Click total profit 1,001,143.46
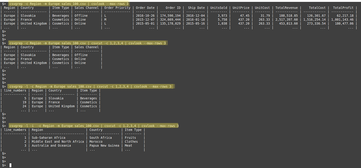This screenshot has width=361, height=168. [342, 20]
